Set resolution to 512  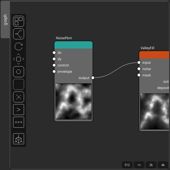(x=127, y=165)
